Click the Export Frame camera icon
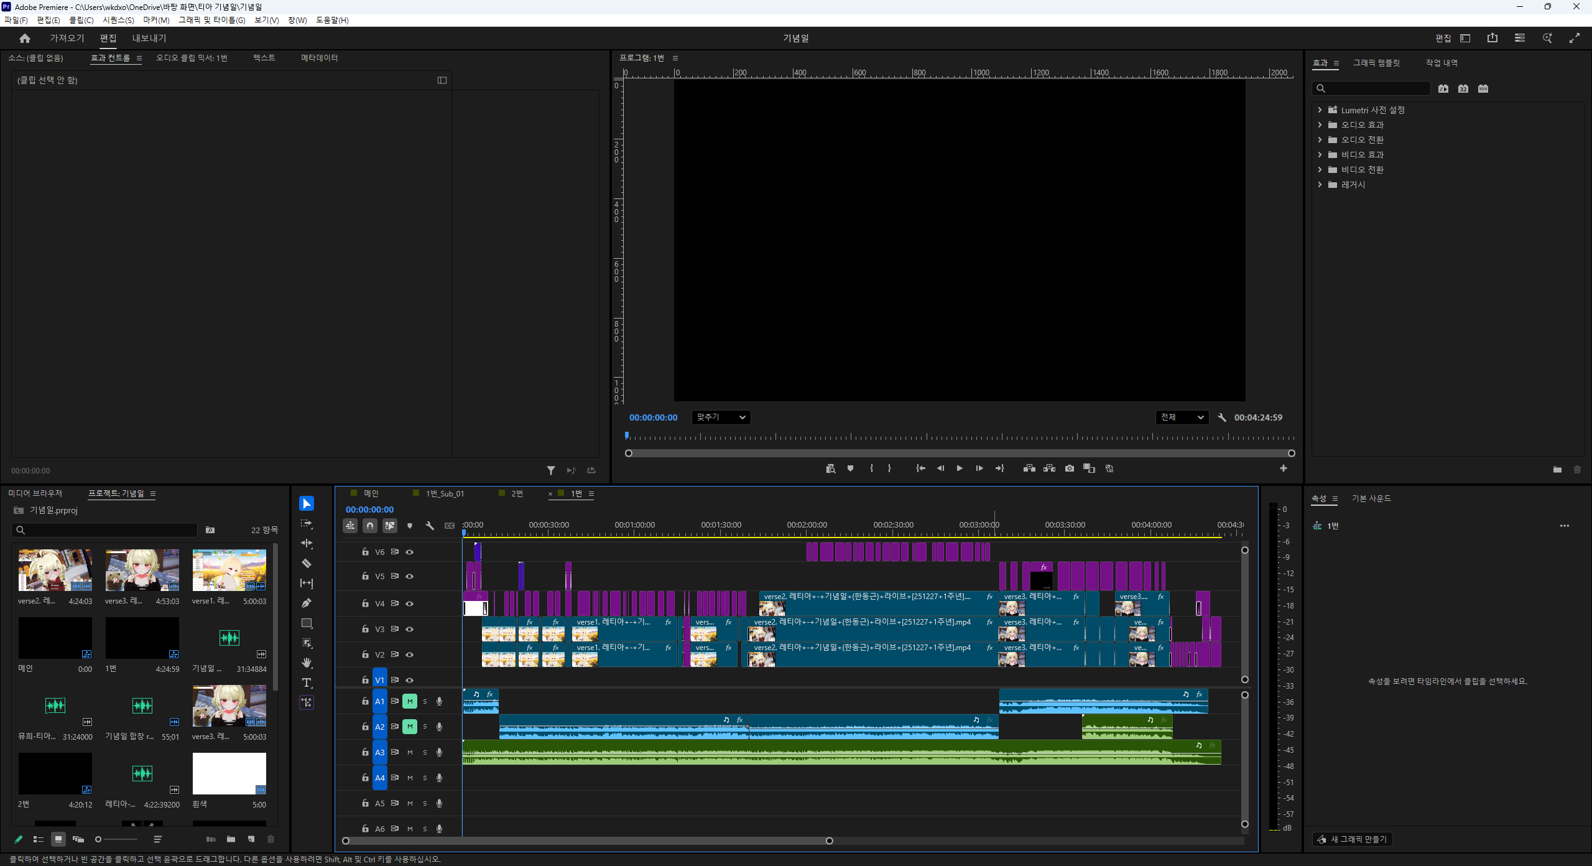This screenshot has width=1592, height=866. [1069, 468]
